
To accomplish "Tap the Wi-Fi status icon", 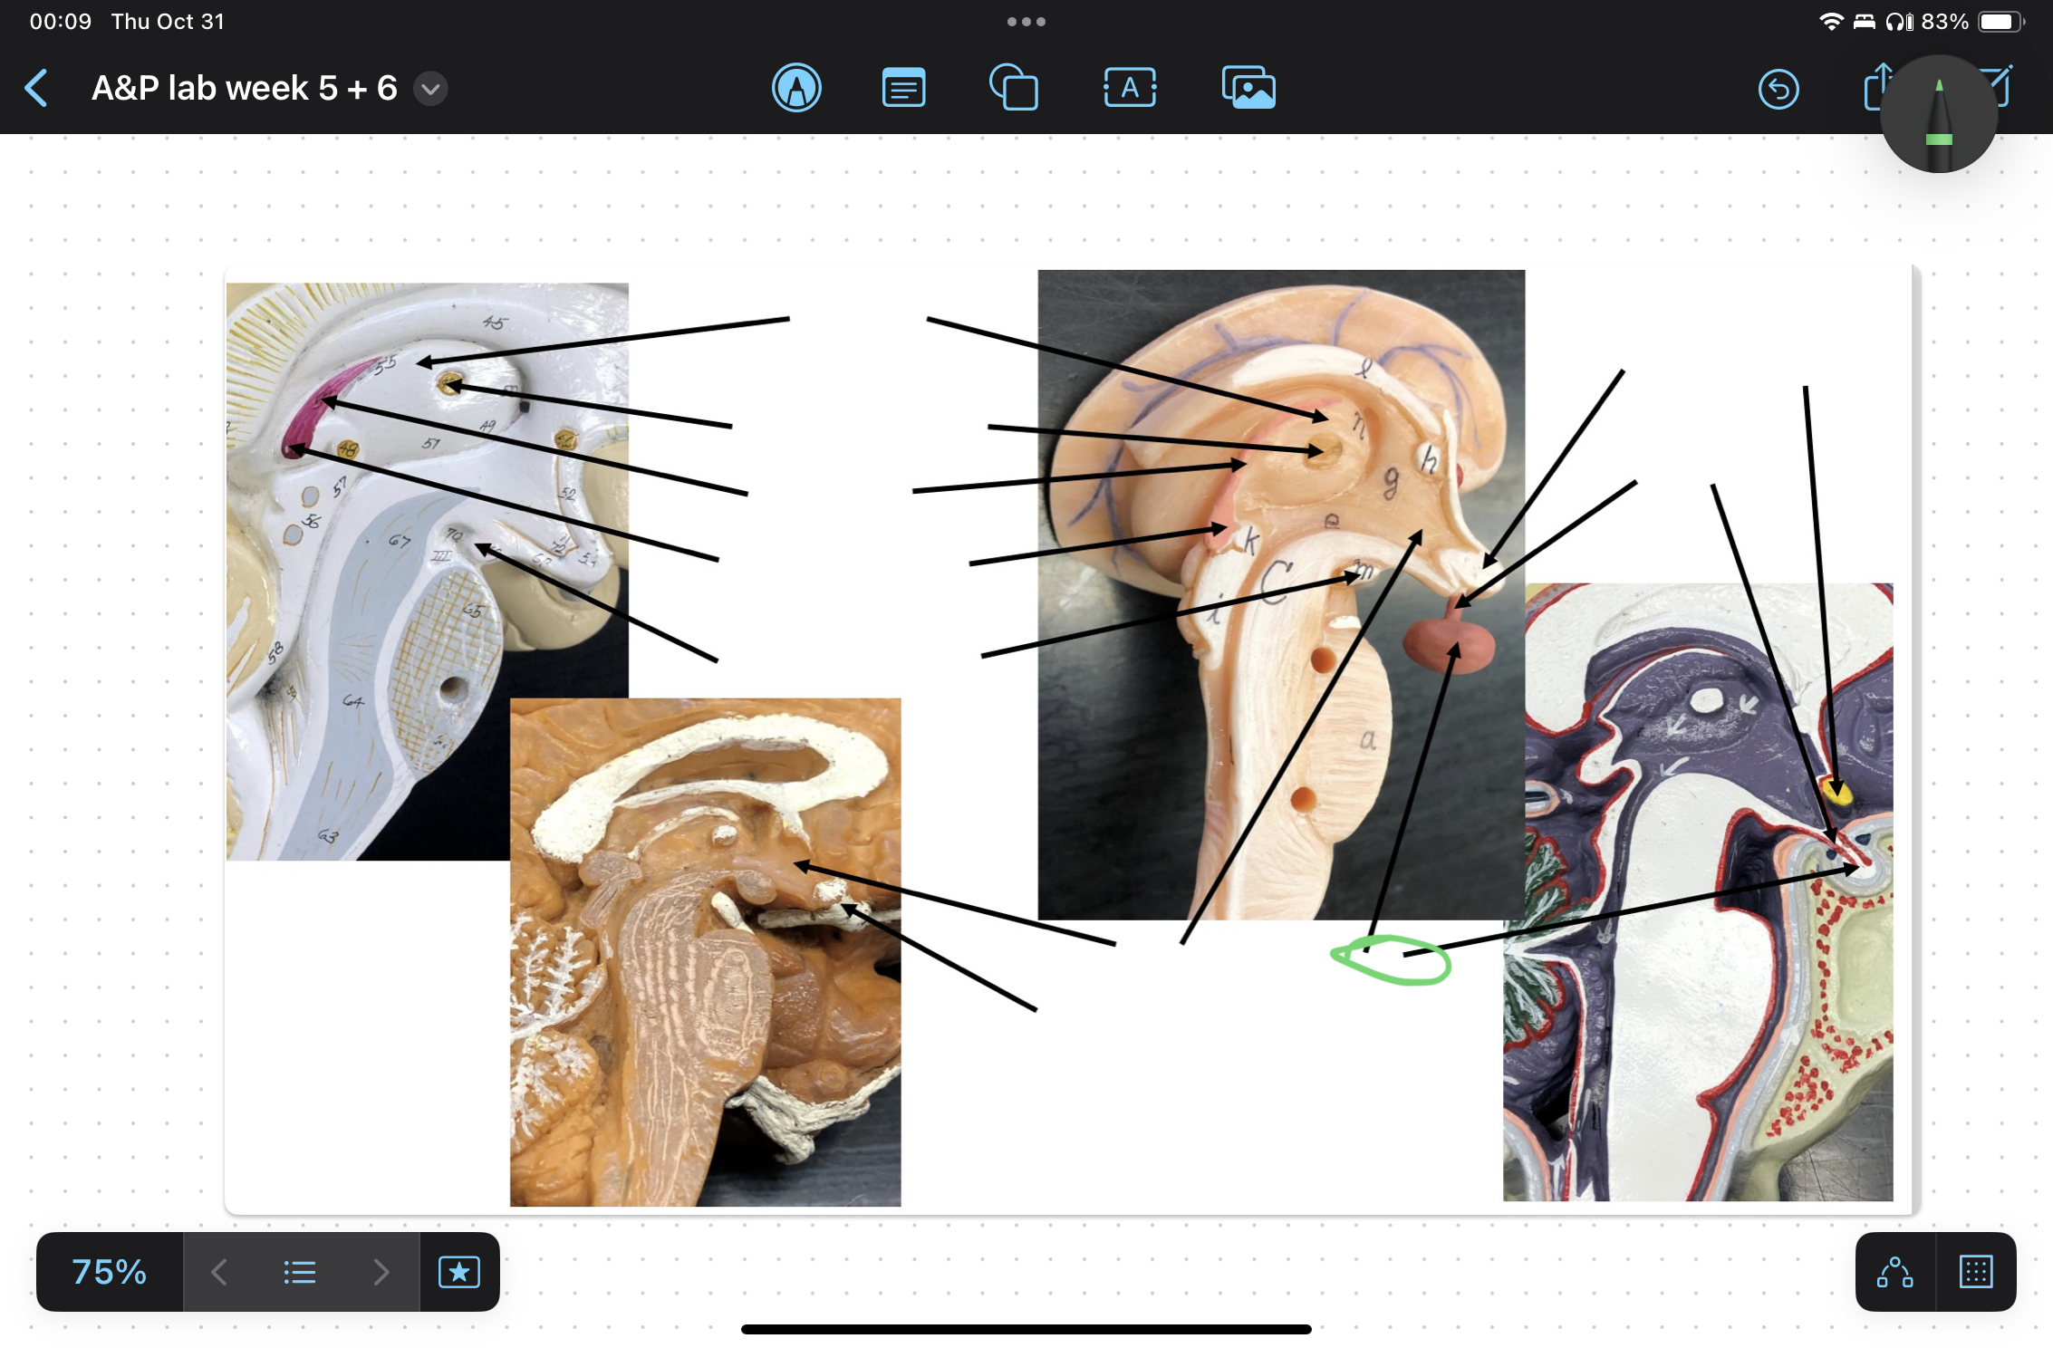I will point(1831,22).
